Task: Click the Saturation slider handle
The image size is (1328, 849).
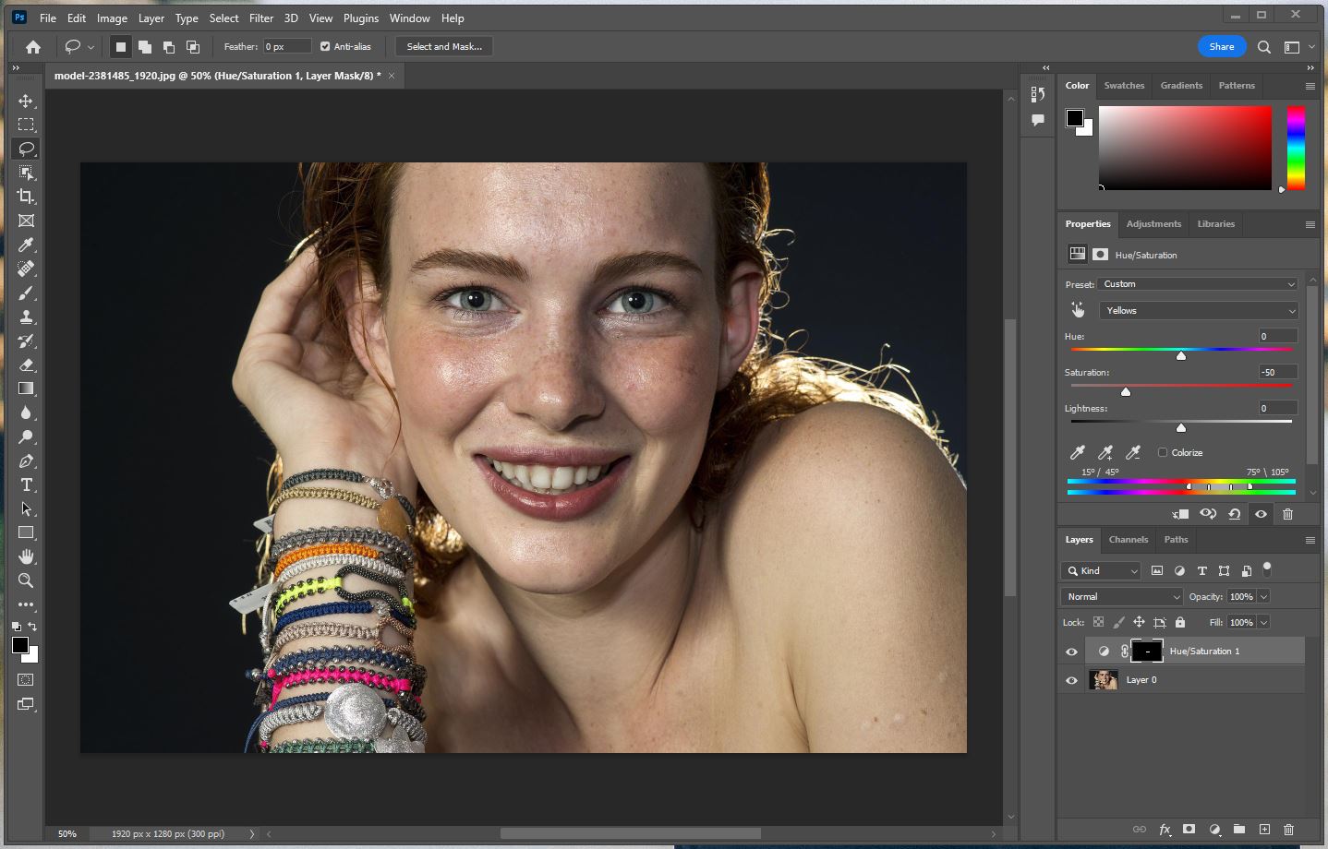Action: (x=1126, y=392)
